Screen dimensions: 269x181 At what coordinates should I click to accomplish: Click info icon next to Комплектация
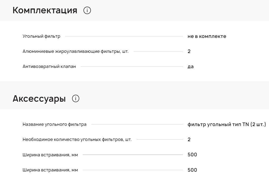[87, 11]
